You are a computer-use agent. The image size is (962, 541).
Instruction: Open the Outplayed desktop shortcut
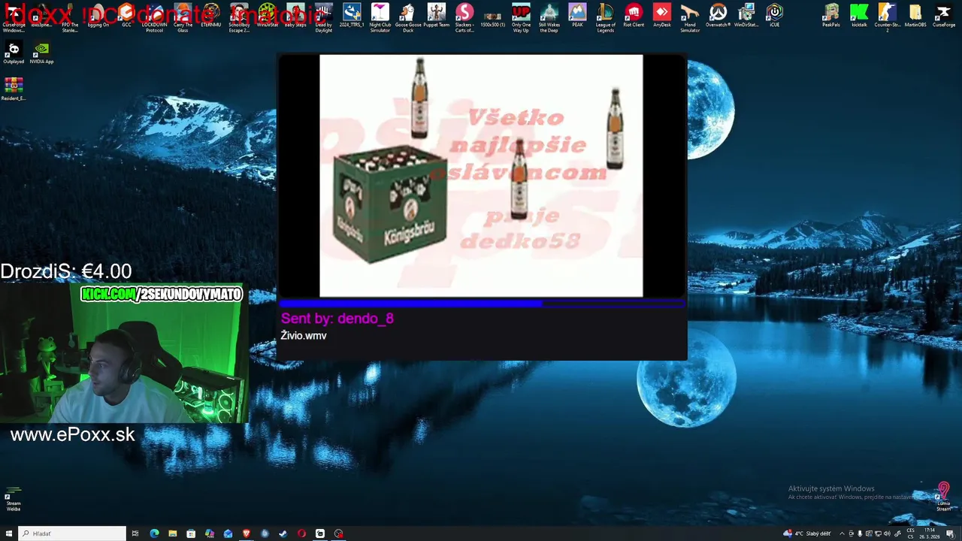14,53
